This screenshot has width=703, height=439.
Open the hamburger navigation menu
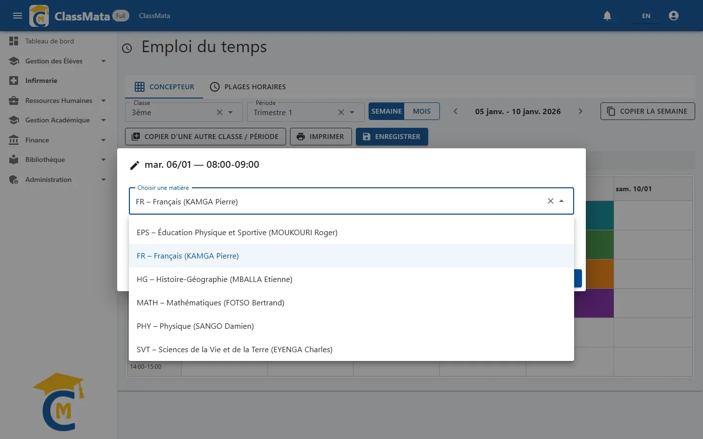(x=18, y=16)
